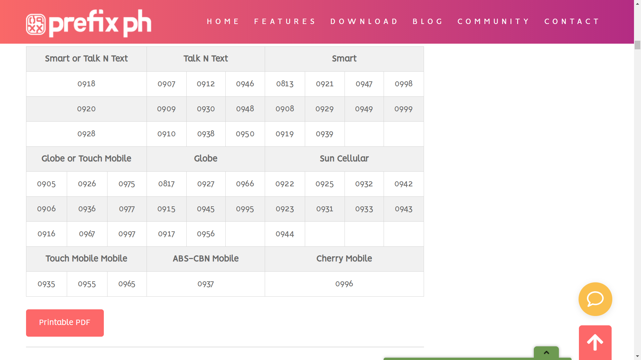
Task: Select the 'Touch Mobile Mobile' header
Action: (x=86, y=259)
